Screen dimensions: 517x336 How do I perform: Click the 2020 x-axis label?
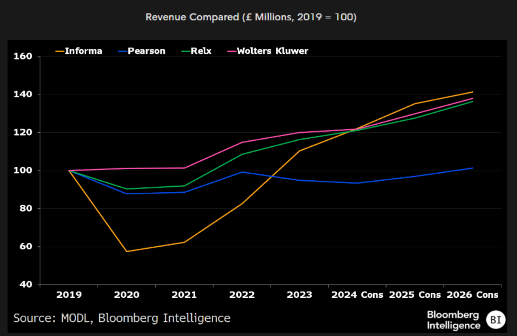(127, 295)
